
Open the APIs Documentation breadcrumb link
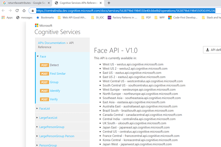[x=52, y=43]
